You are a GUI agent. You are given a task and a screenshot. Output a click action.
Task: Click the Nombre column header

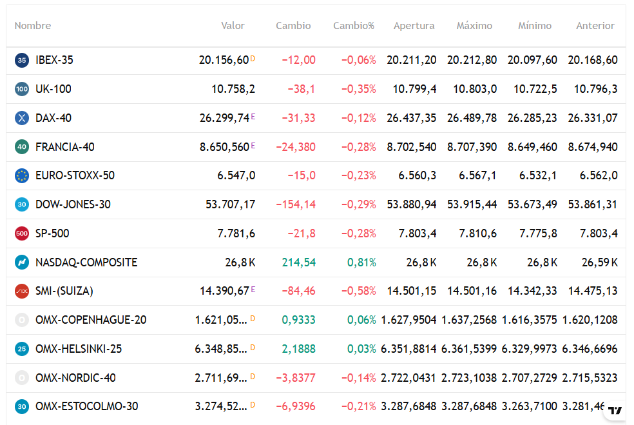(33, 26)
